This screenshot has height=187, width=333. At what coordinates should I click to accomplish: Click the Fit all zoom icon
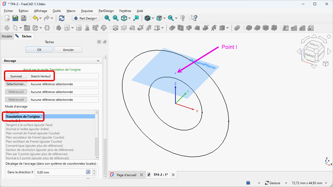(107, 18)
